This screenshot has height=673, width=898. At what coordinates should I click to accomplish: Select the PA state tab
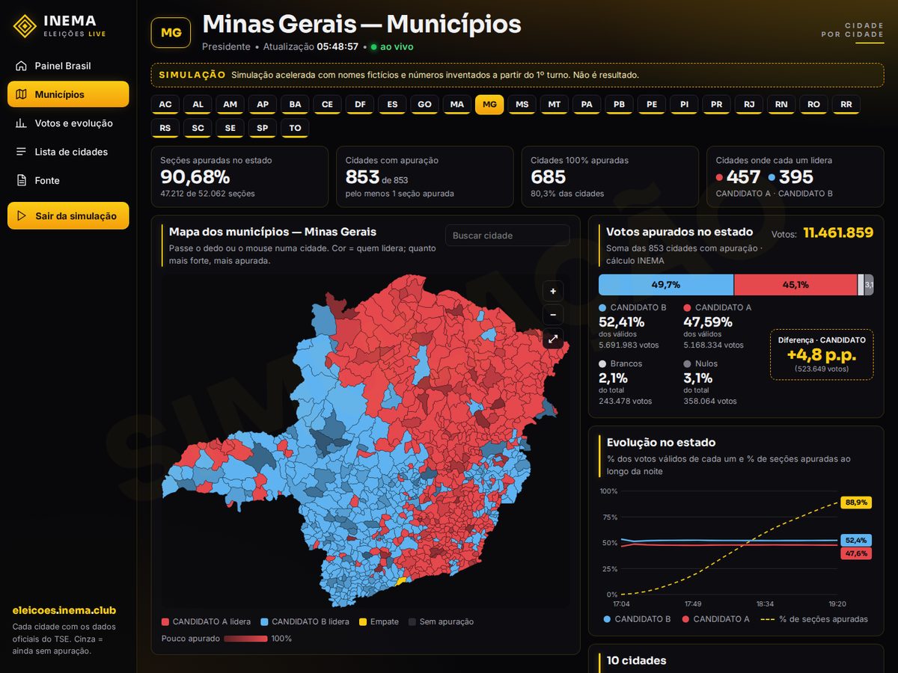[x=587, y=105]
